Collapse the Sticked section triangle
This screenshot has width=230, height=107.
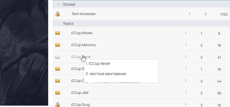point(58,5)
